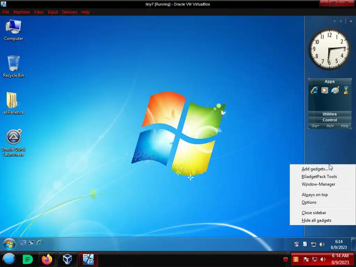
Task: Click Help in launcher gadget
Action: tap(345, 126)
